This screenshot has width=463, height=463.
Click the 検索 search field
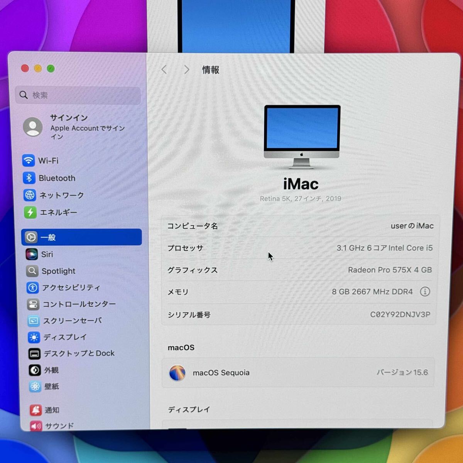tap(78, 95)
